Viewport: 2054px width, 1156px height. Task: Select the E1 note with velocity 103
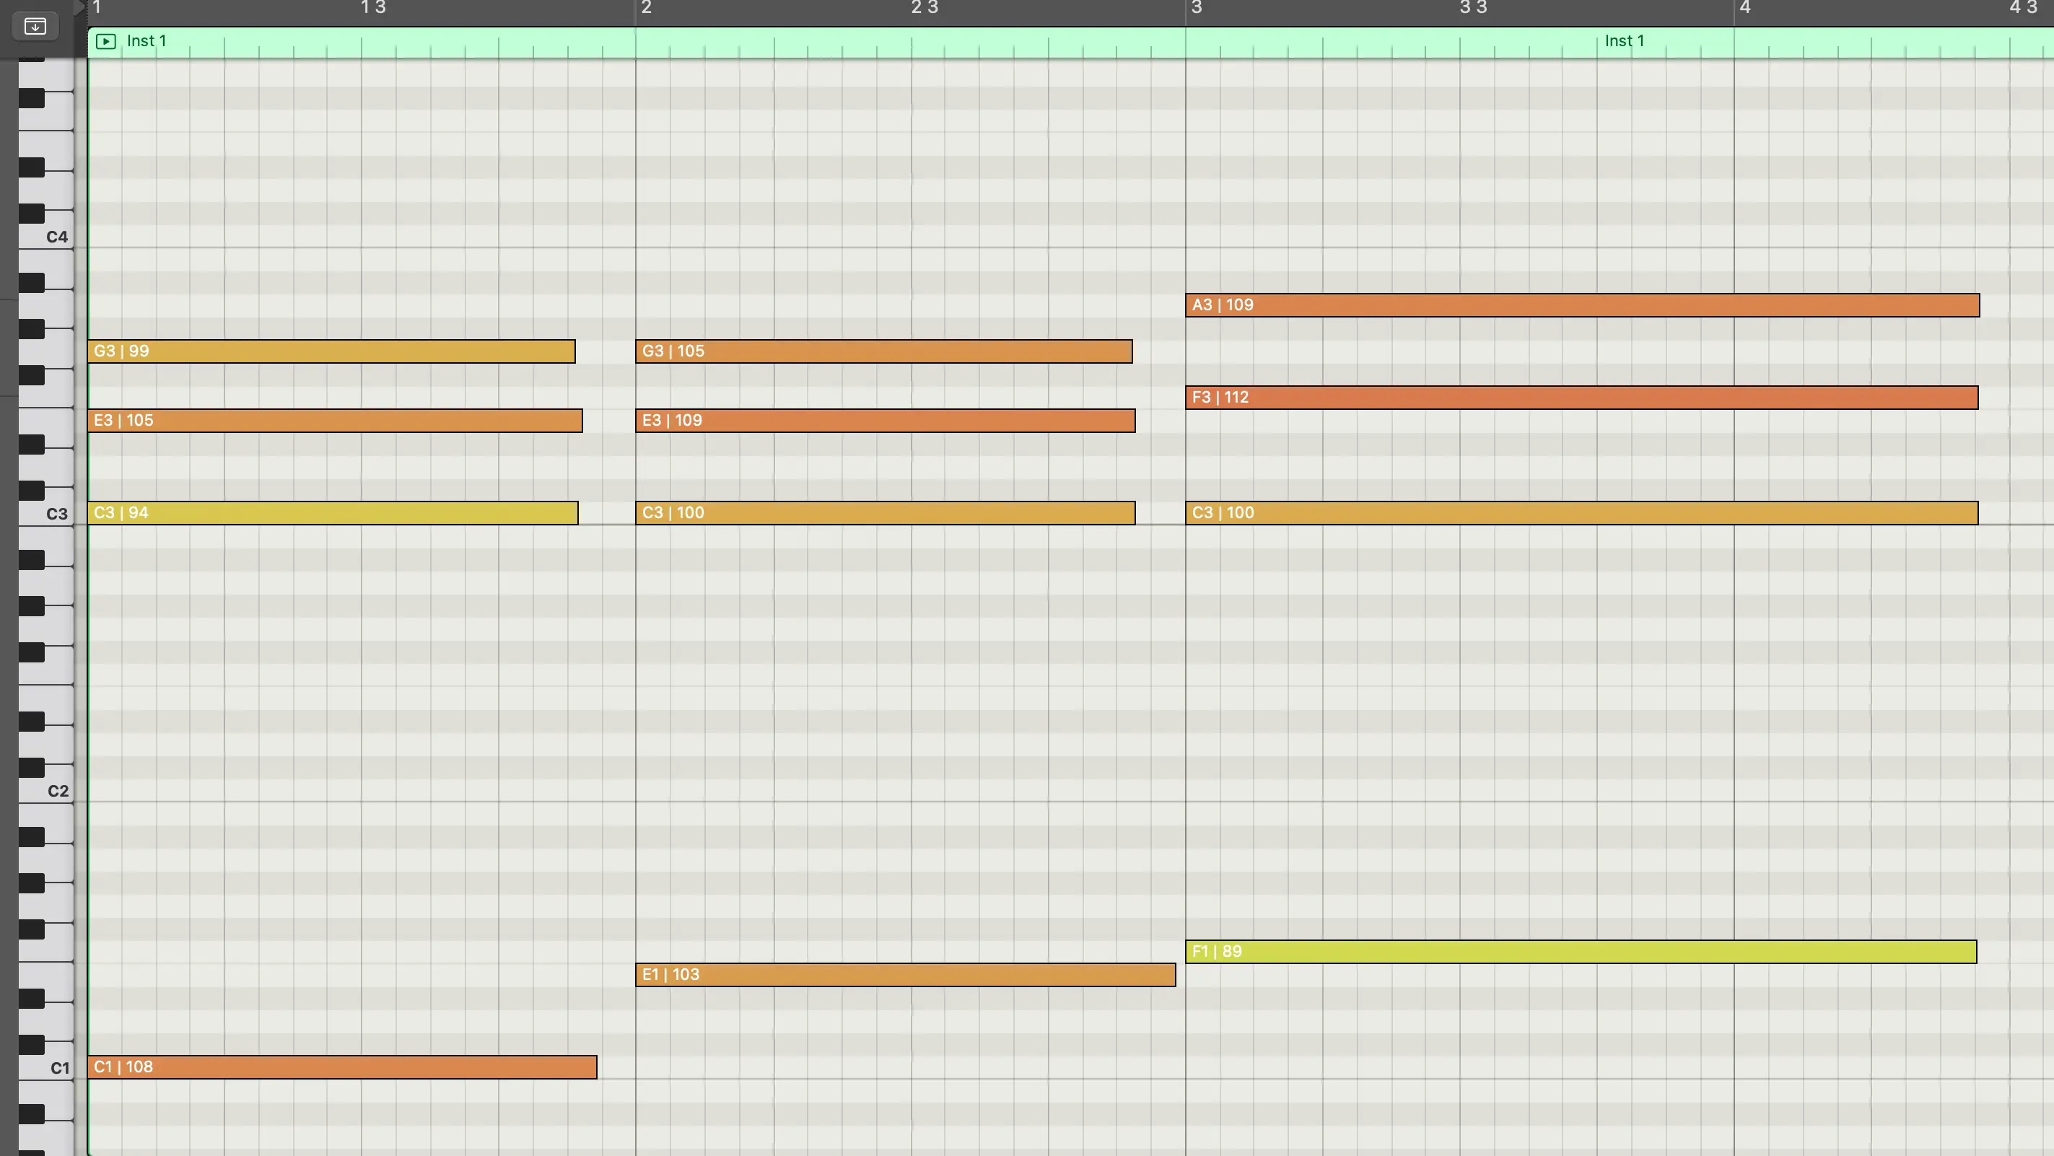pyautogui.click(x=904, y=975)
